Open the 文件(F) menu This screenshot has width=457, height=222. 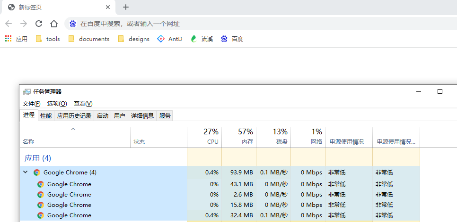tap(32, 104)
